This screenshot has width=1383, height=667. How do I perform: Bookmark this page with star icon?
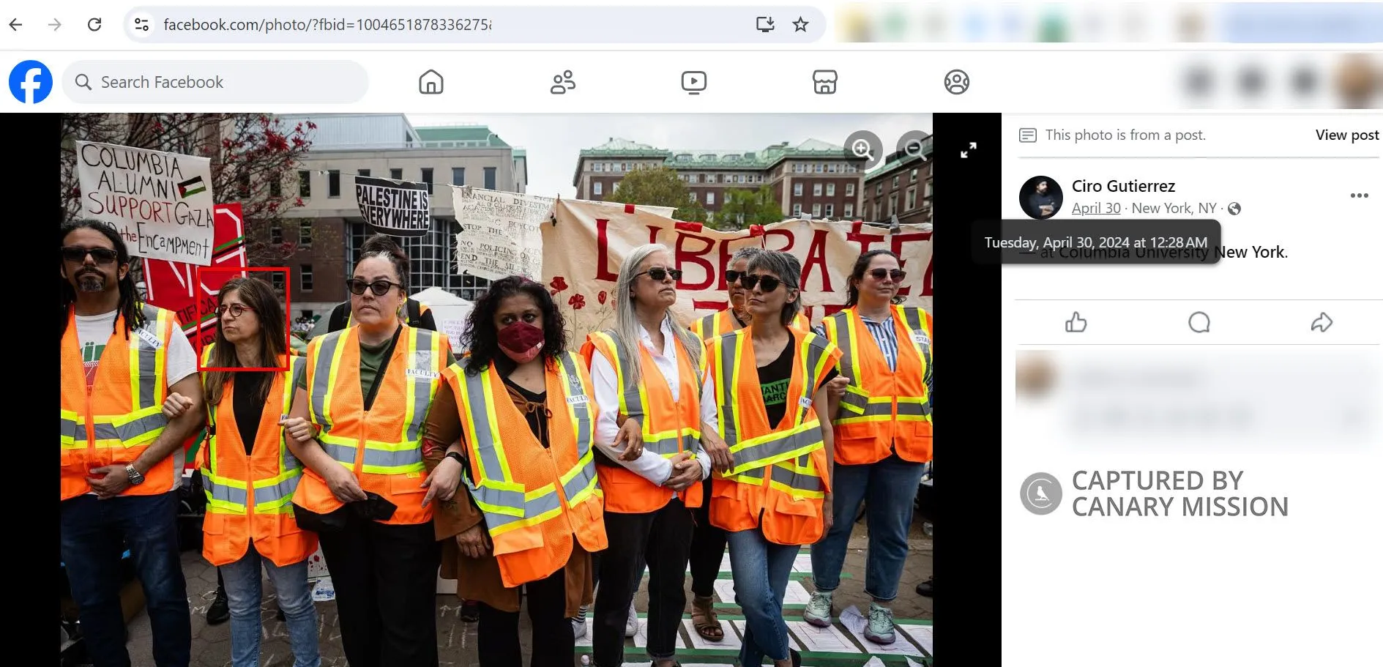tap(800, 24)
